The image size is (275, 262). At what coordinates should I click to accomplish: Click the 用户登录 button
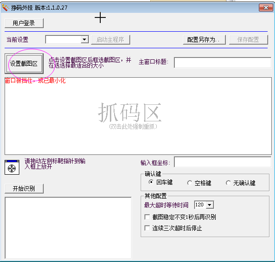click(24, 23)
